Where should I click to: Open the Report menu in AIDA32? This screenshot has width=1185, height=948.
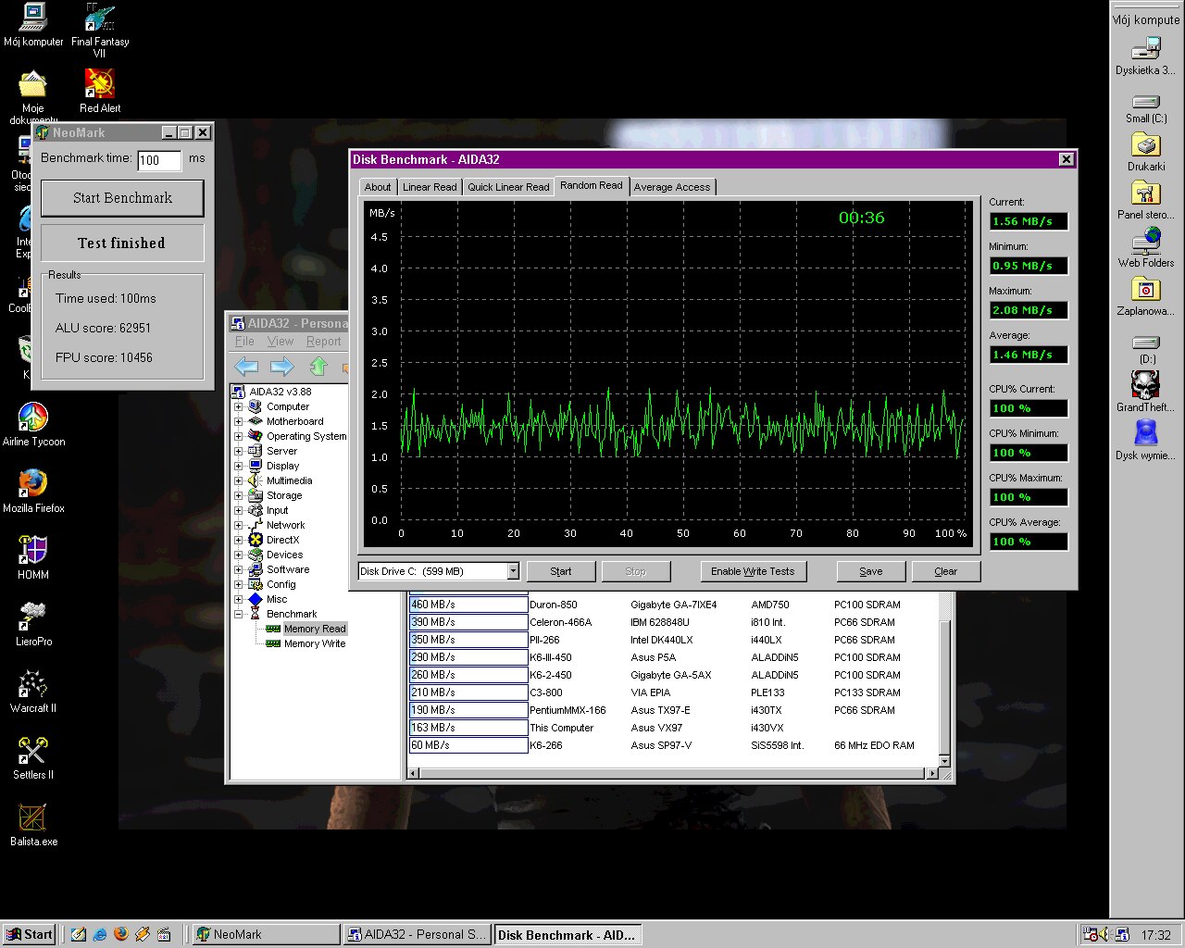point(324,341)
